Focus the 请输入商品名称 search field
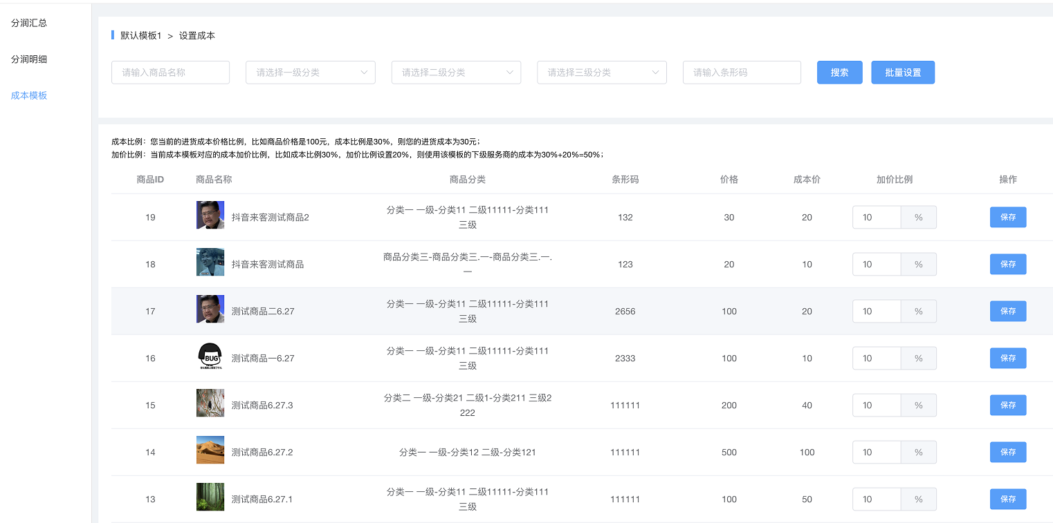Screen dimensions: 1053x523 click(170, 73)
